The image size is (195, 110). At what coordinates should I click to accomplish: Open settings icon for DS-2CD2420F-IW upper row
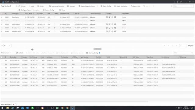click(x=107, y=31)
